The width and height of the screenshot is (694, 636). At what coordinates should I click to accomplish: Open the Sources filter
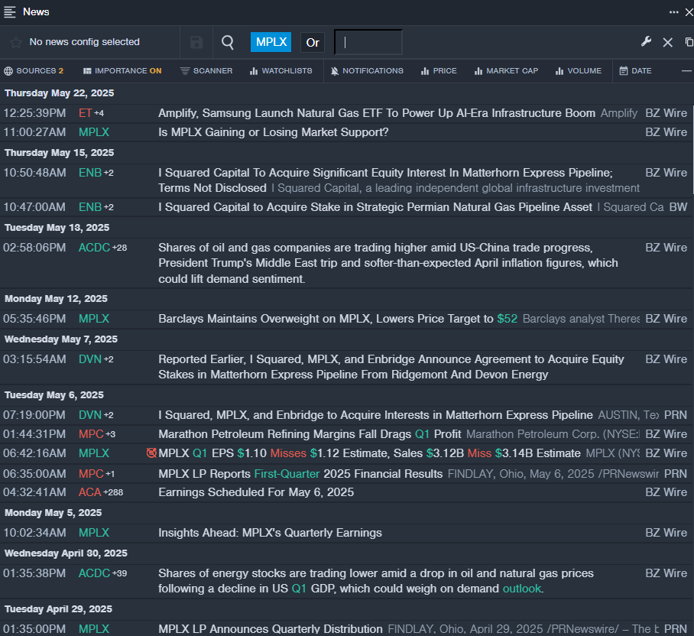pos(34,71)
